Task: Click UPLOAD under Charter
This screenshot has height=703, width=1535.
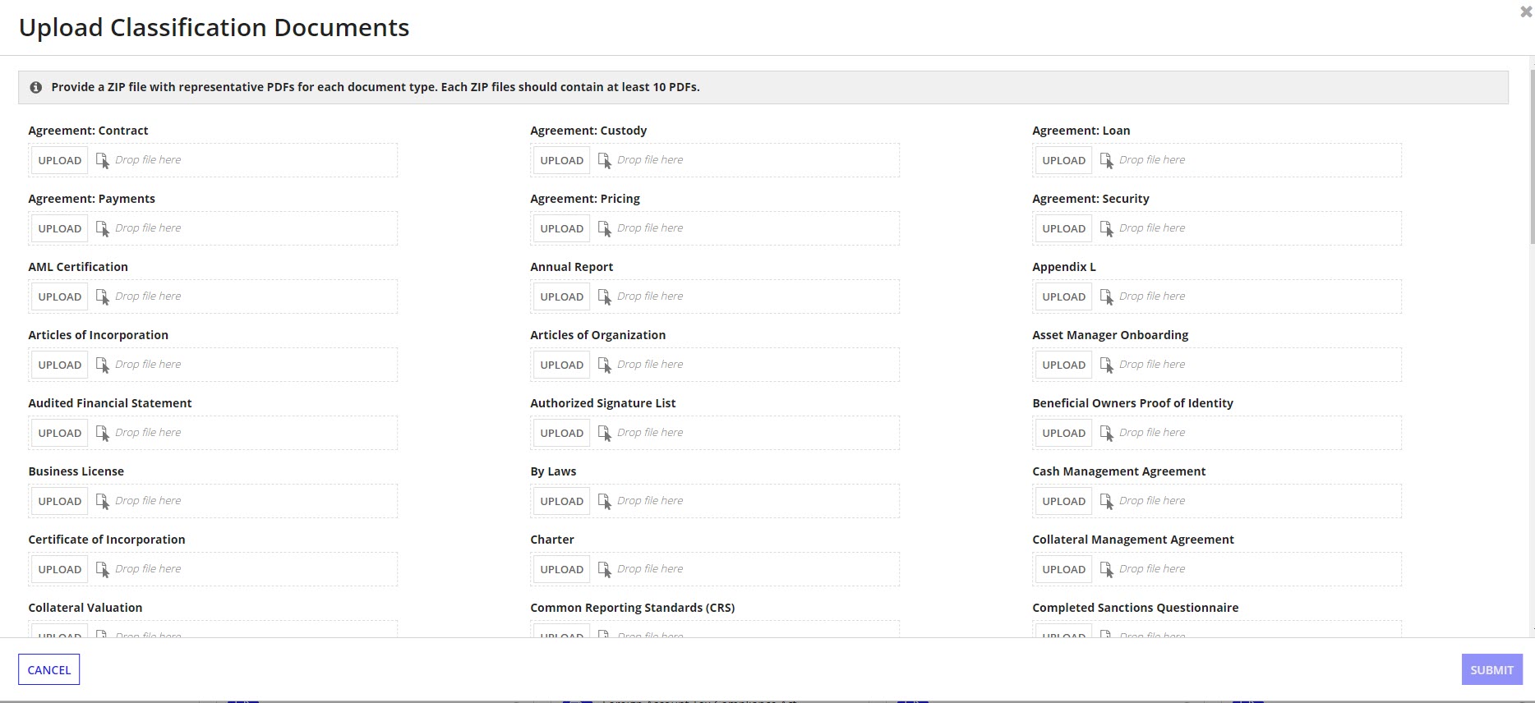Action: coord(562,569)
